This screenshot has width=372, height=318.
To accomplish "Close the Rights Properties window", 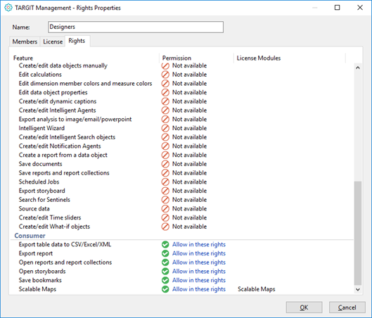I will pos(360,8).
